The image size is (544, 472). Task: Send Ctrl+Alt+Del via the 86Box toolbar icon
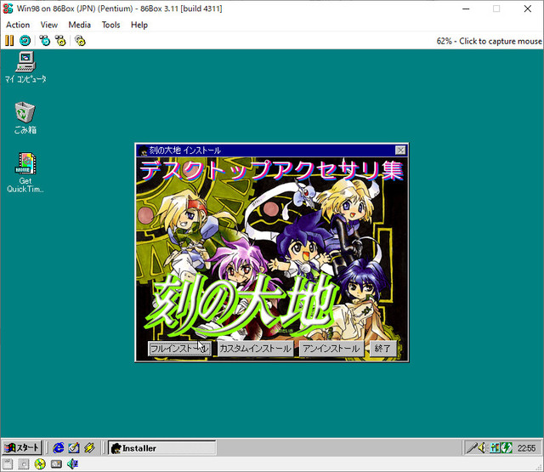(x=44, y=41)
